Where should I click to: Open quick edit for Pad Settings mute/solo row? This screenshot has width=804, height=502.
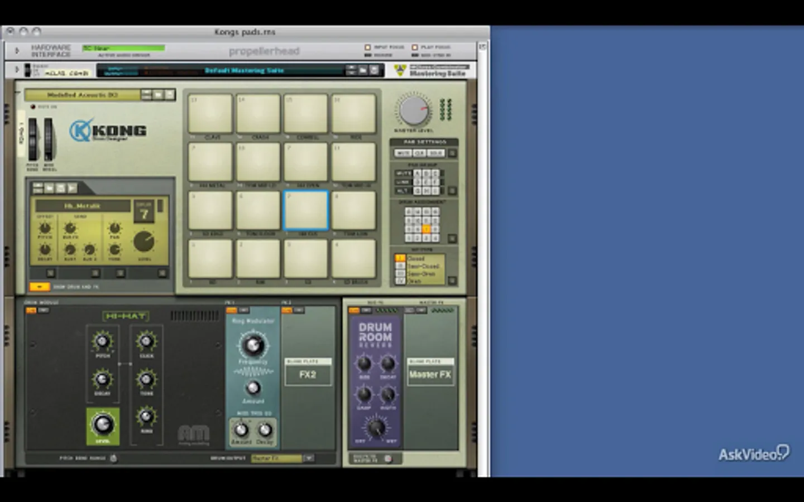[x=452, y=153]
